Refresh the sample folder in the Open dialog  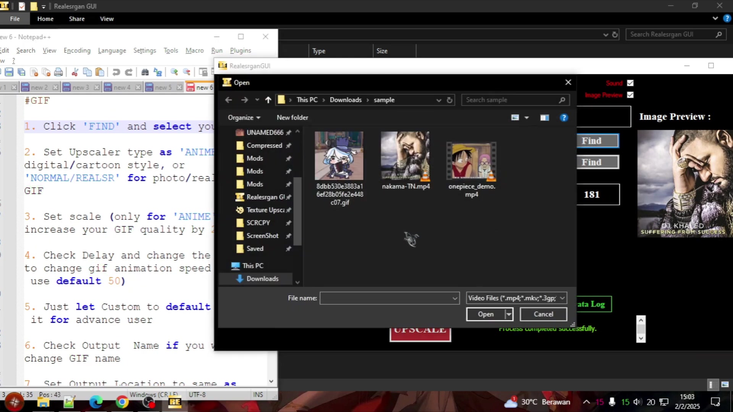(x=449, y=100)
